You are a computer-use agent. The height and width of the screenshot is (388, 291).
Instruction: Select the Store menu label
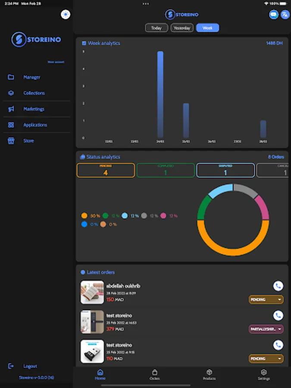(x=28, y=141)
